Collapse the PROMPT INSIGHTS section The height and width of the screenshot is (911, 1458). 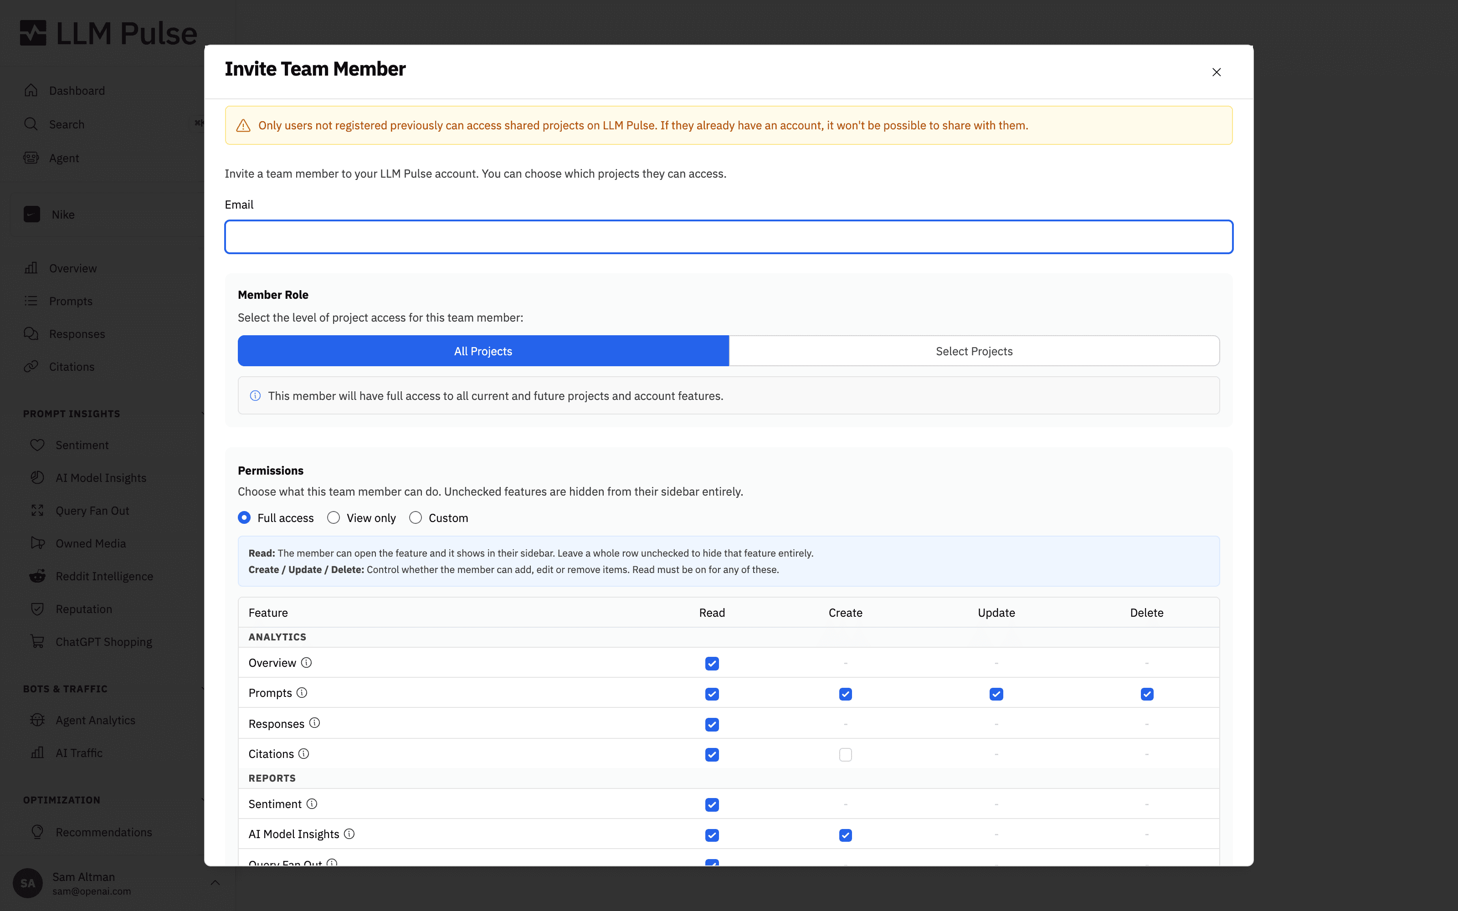pos(114,413)
